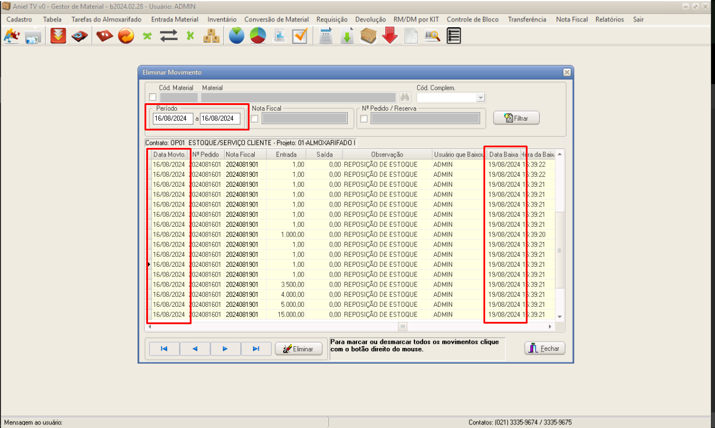
Task: Open the Relatórios menu
Action: coord(609,19)
